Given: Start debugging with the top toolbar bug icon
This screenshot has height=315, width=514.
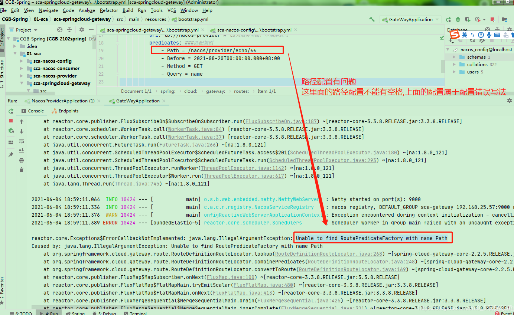Looking at the screenshot, I should tap(458, 19).
